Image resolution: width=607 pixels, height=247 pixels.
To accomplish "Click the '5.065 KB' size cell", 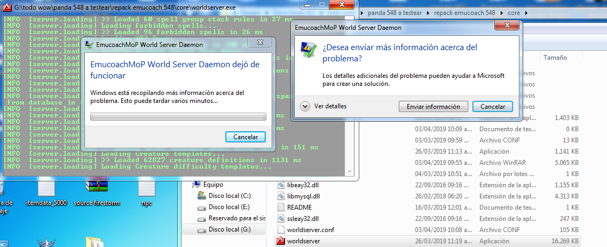I will 567,162.
